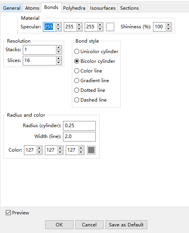
Task: Increase third Specular value with up arrow
Action: tap(100, 25)
